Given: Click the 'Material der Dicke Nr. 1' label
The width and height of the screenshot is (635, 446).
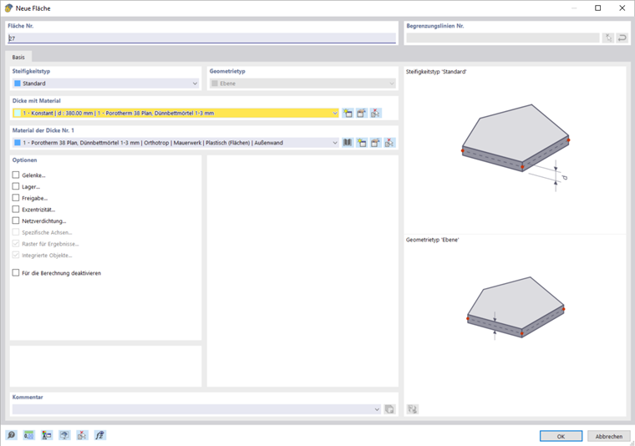Looking at the screenshot, I should point(43,130).
